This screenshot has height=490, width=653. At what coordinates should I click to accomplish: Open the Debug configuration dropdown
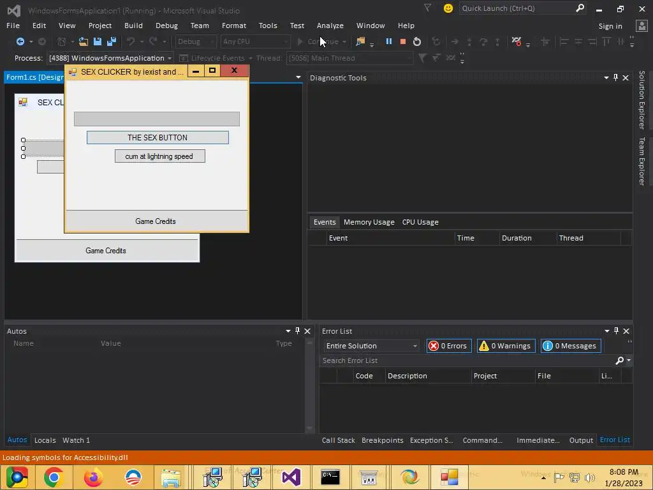(195, 41)
